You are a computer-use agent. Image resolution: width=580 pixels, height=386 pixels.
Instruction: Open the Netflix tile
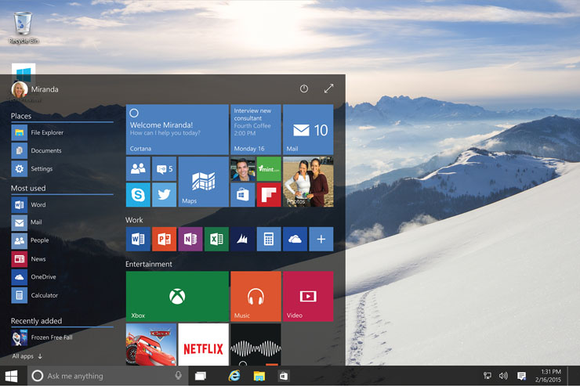click(x=203, y=345)
